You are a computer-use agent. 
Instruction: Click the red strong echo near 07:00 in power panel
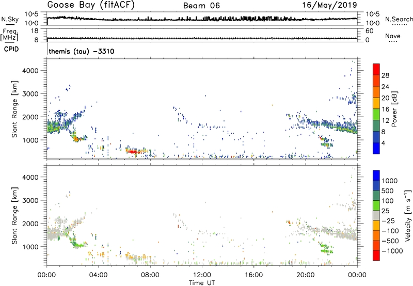(x=133, y=152)
